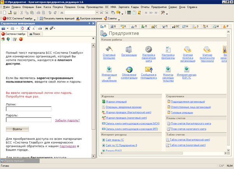Expand the БСС Система Главбух toolbar dropdown
Screen dimensions: 234x169
[x=35, y=19]
